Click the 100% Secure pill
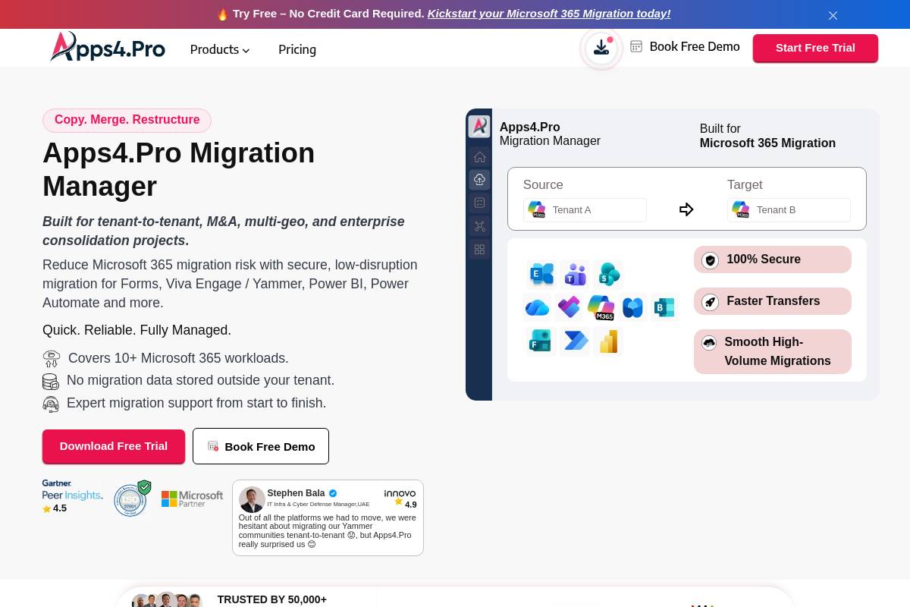Screen dimensions: 910x607 (x=773, y=259)
